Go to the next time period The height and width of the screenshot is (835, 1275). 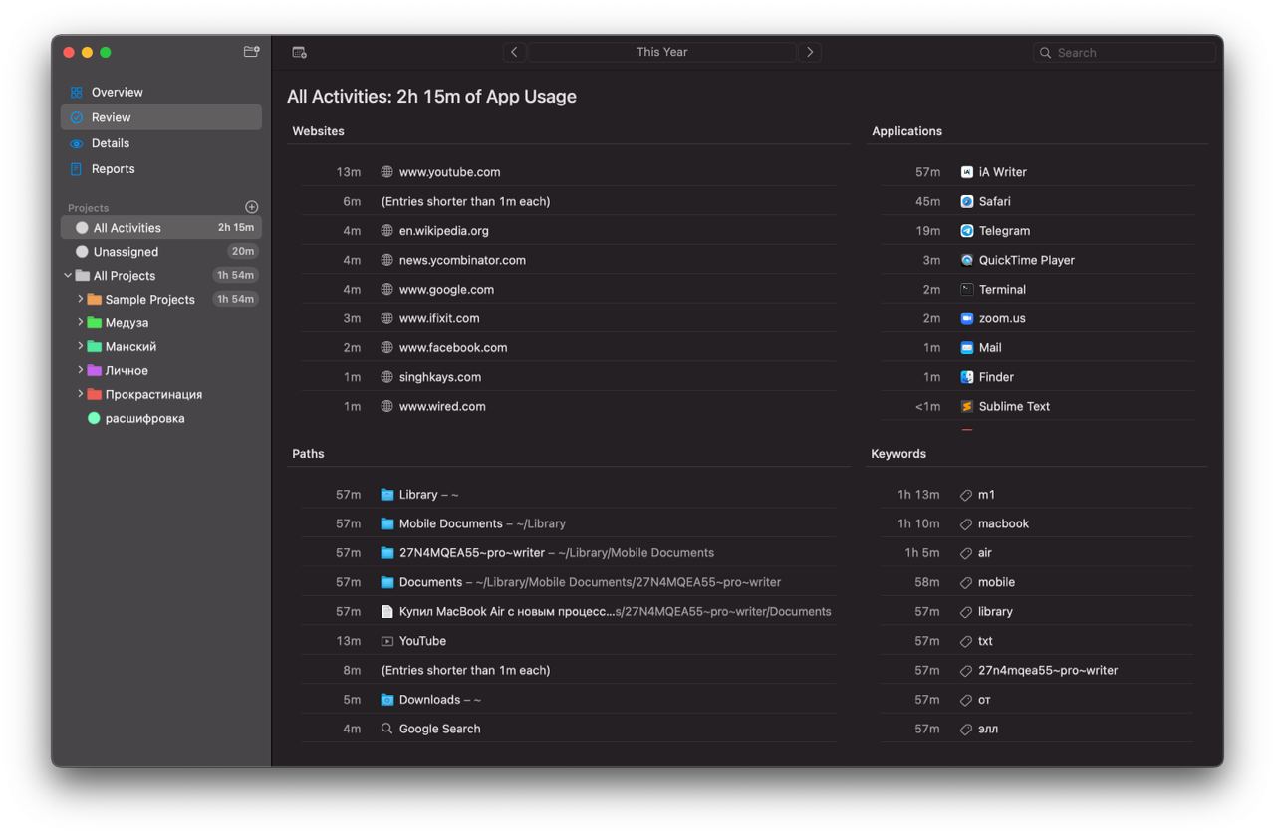click(809, 52)
